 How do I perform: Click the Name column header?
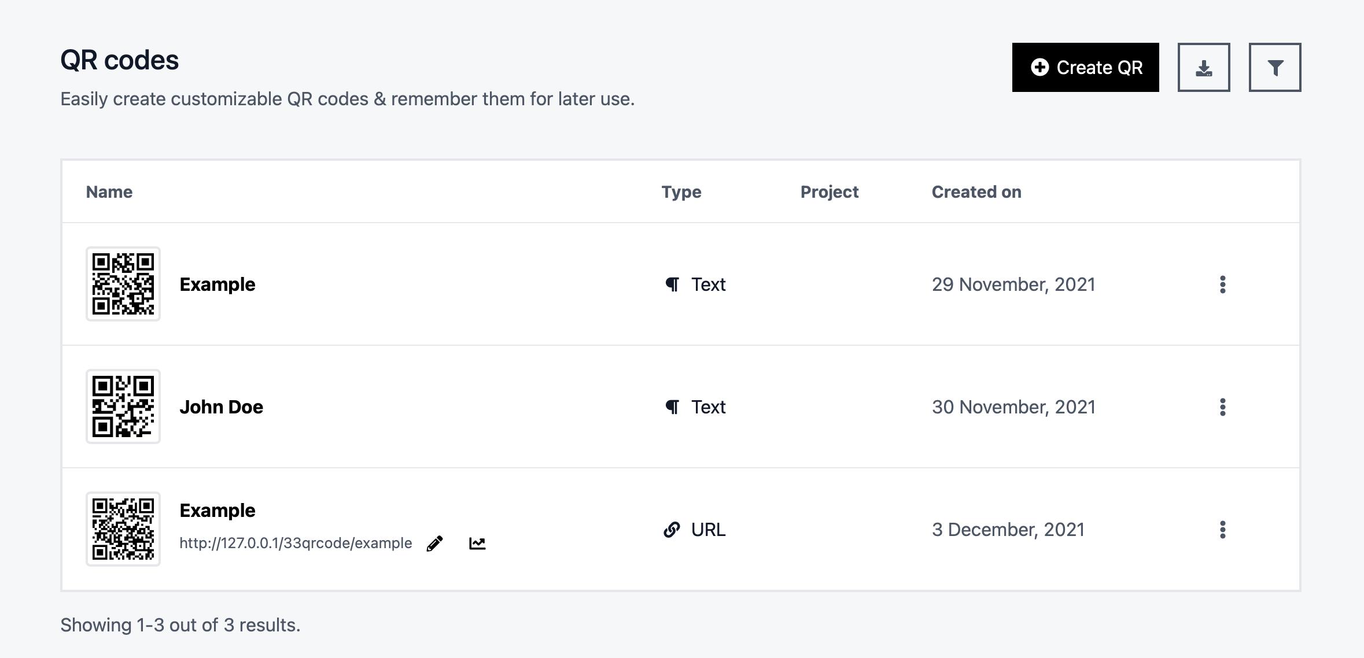[109, 192]
